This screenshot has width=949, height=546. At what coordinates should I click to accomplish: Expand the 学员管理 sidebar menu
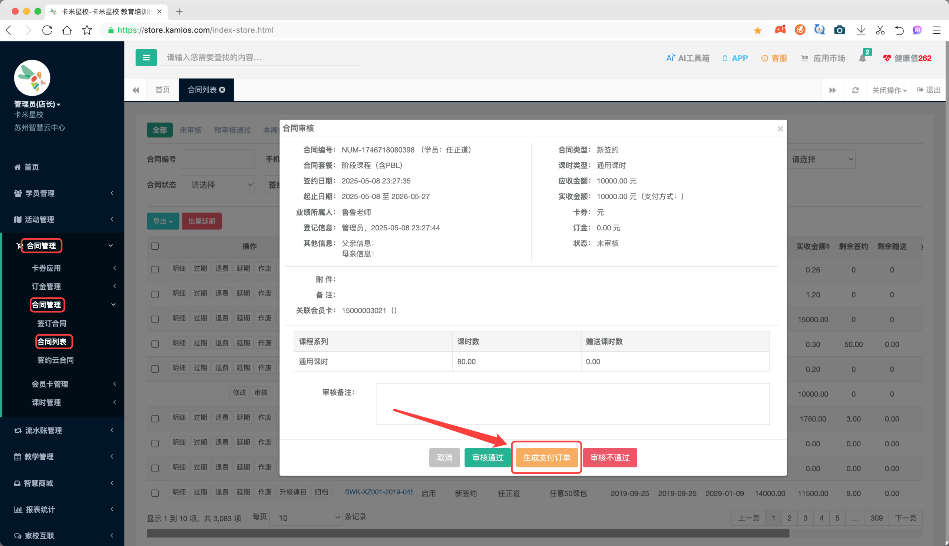coord(62,193)
